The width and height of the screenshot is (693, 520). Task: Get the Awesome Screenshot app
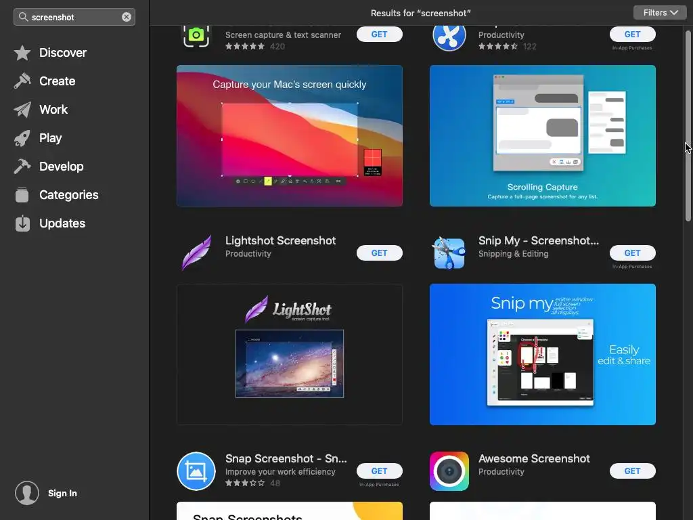pos(633,471)
